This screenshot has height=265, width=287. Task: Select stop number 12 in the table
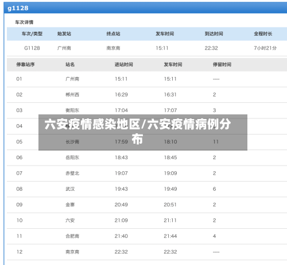[20, 252]
